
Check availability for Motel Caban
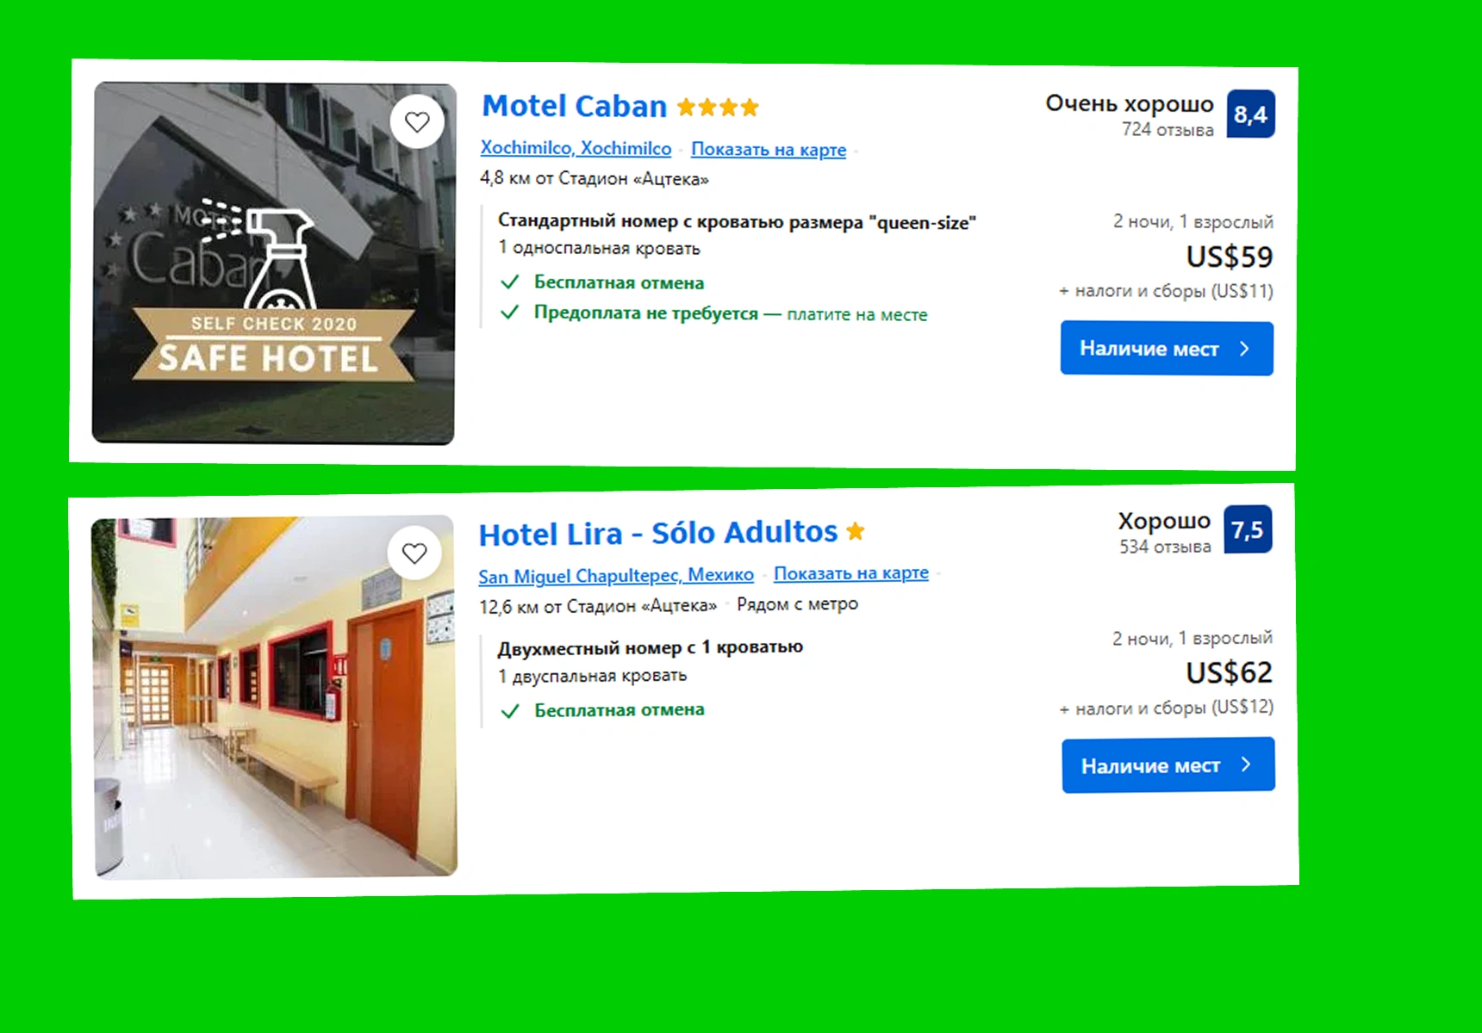(x=1167, y=349)
